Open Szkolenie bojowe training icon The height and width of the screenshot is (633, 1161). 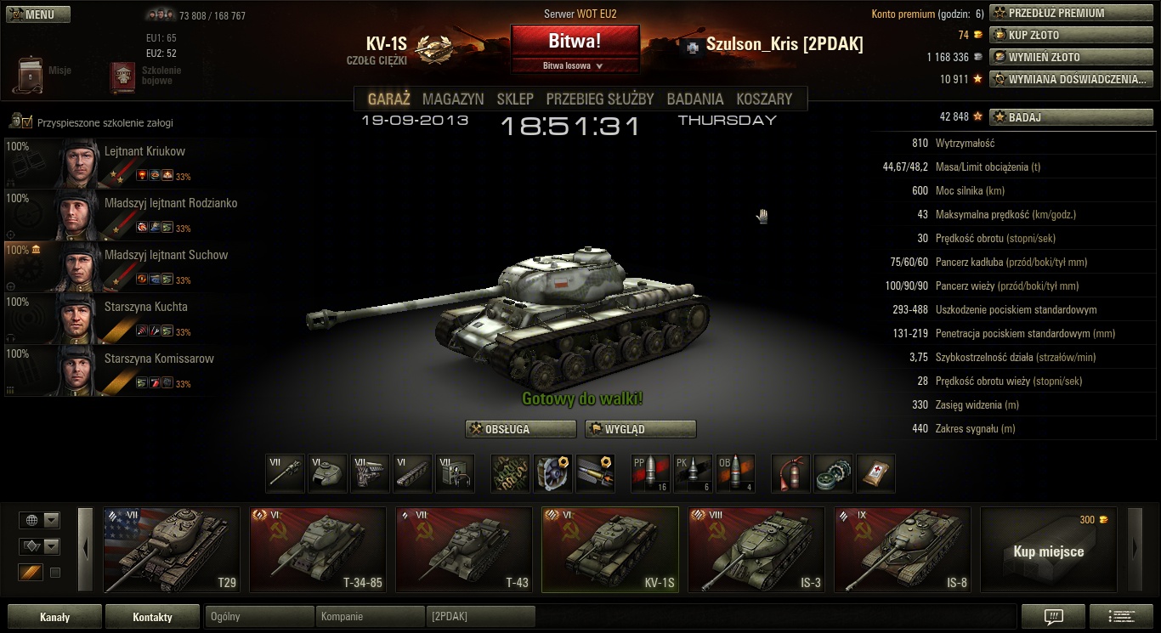(x=123, y=76)
